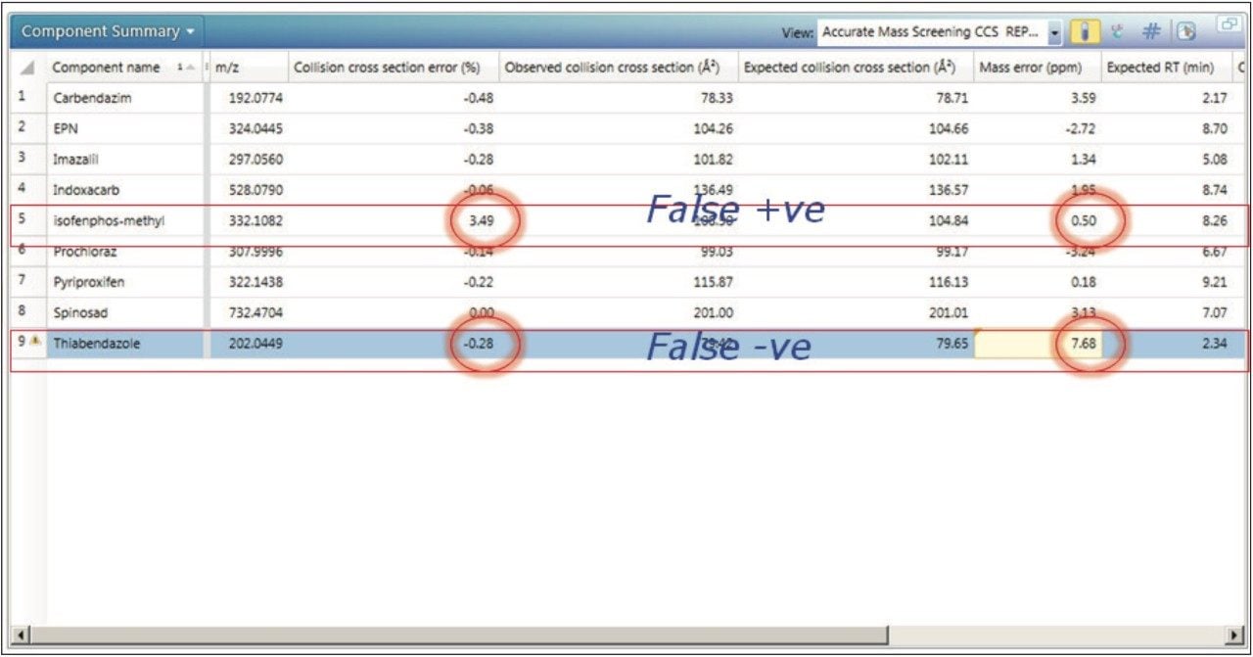Click CCS error value -0.38 for EPN
Viewport: 1253px width, 657px height.
pyautogui.click(x=478, y=128)
